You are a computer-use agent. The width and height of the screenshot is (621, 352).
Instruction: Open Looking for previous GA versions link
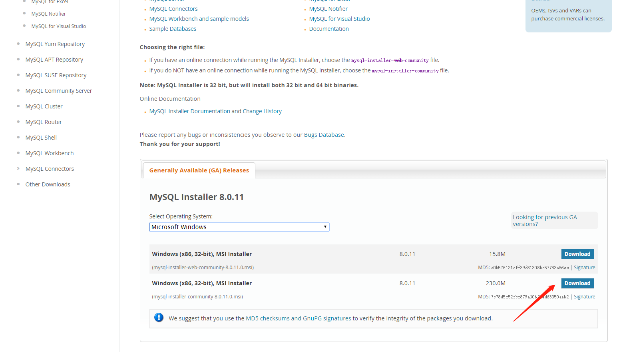coord(545,220)
